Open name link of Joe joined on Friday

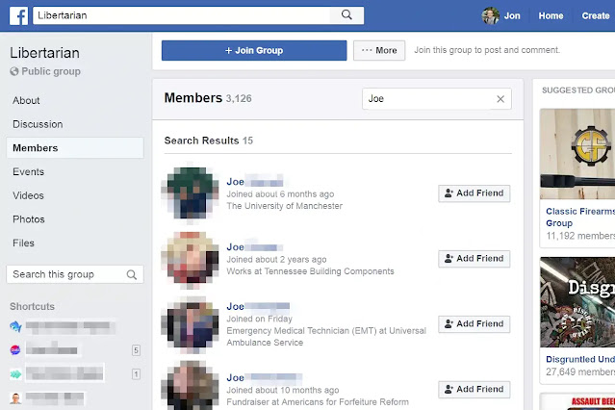tap(258, 306)
